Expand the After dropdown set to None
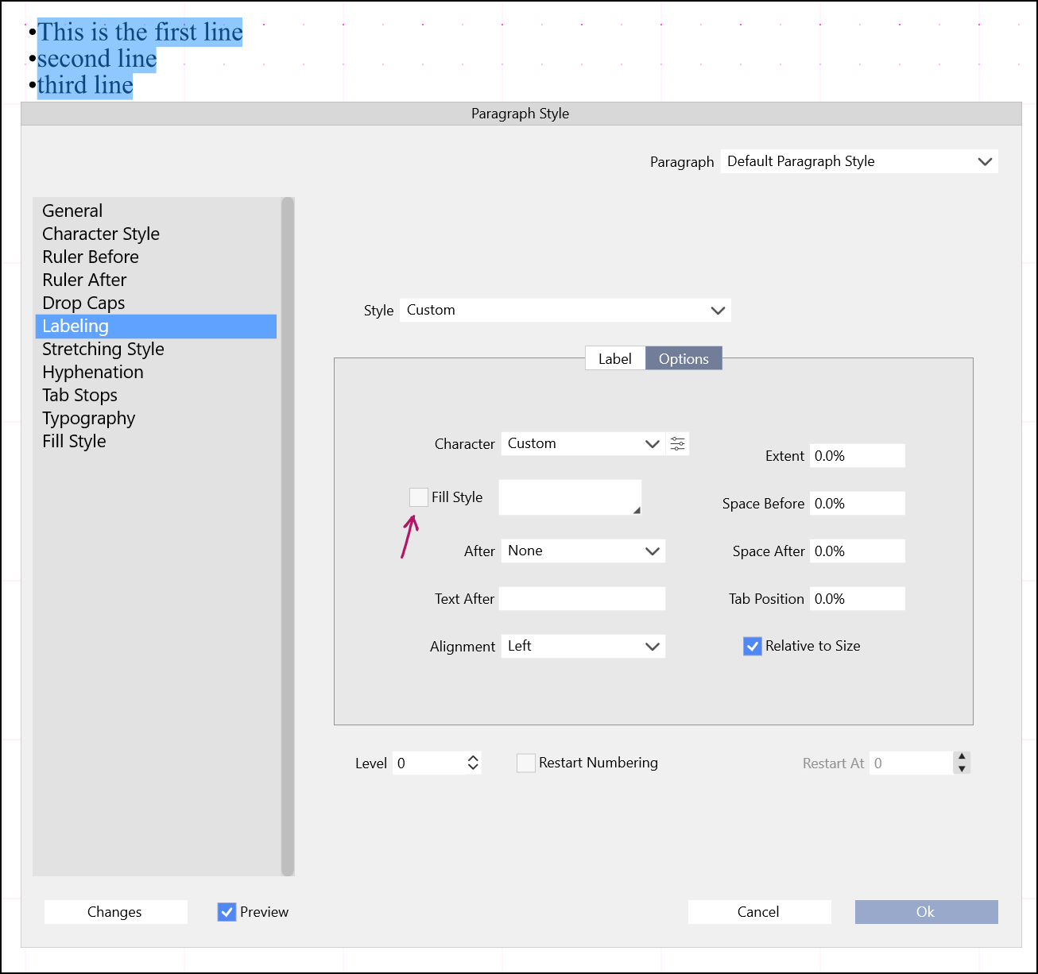The height and width of the screenshot is (974, 1038). pyautogui.click(x=583, y=551)
